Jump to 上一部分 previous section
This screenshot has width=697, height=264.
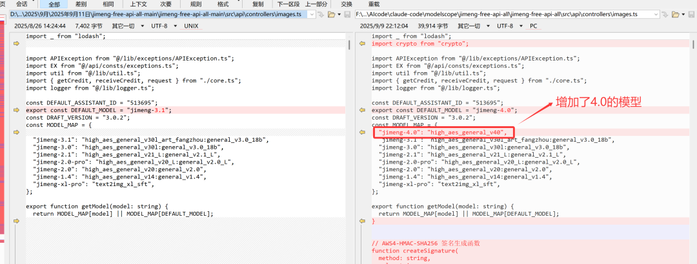(316, 4)
